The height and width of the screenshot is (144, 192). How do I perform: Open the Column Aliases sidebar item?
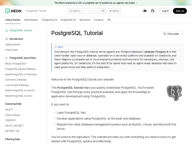(x=12, y=115)
